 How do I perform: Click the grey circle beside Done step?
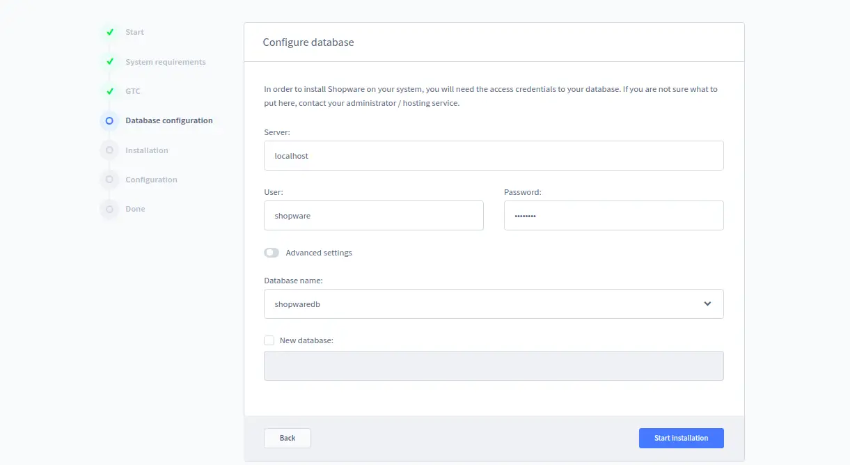coord(109,209)
